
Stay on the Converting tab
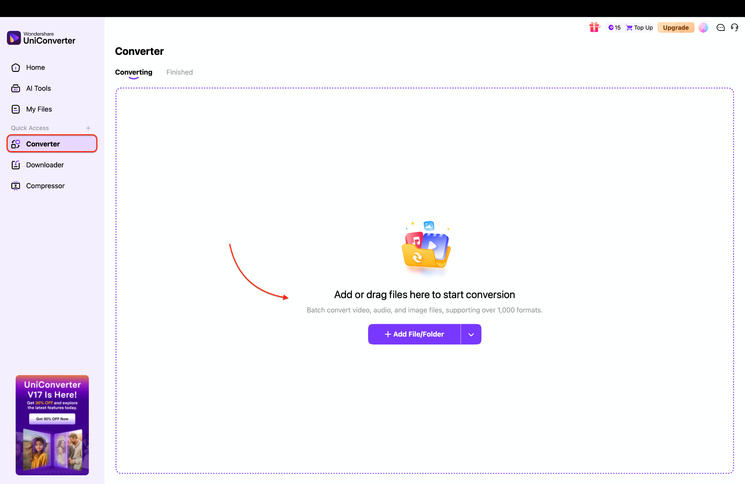(134, 72)
